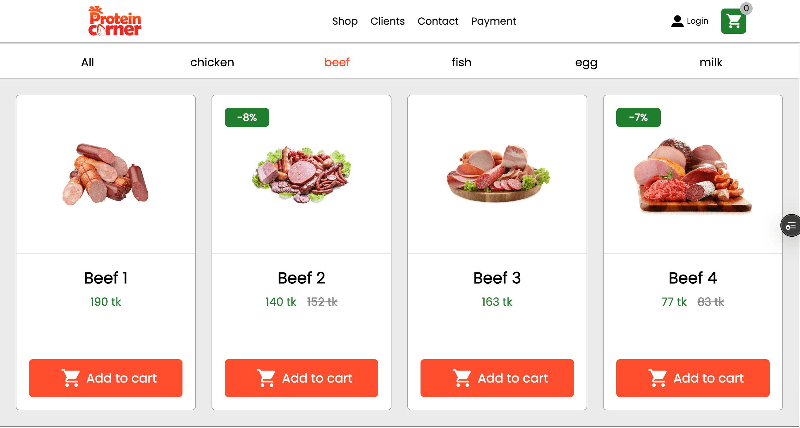Click the user profile icon beside Login
800x428 pixels.
pyautogui.click(x=677, y=21)
